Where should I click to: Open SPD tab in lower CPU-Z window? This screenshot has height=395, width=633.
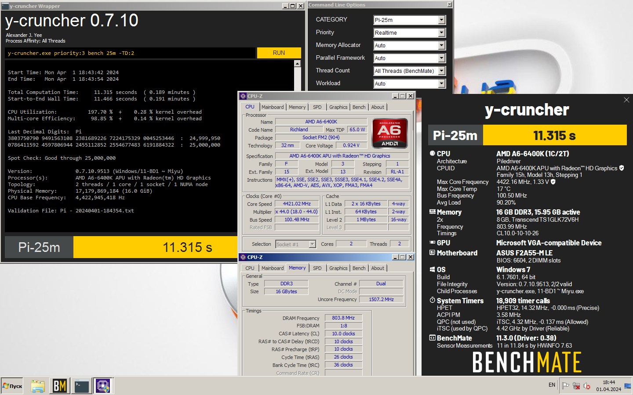click(x=317, y=268)
